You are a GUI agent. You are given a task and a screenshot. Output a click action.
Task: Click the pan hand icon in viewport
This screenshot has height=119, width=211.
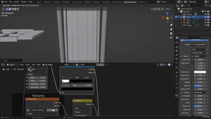tap(171, 29)
